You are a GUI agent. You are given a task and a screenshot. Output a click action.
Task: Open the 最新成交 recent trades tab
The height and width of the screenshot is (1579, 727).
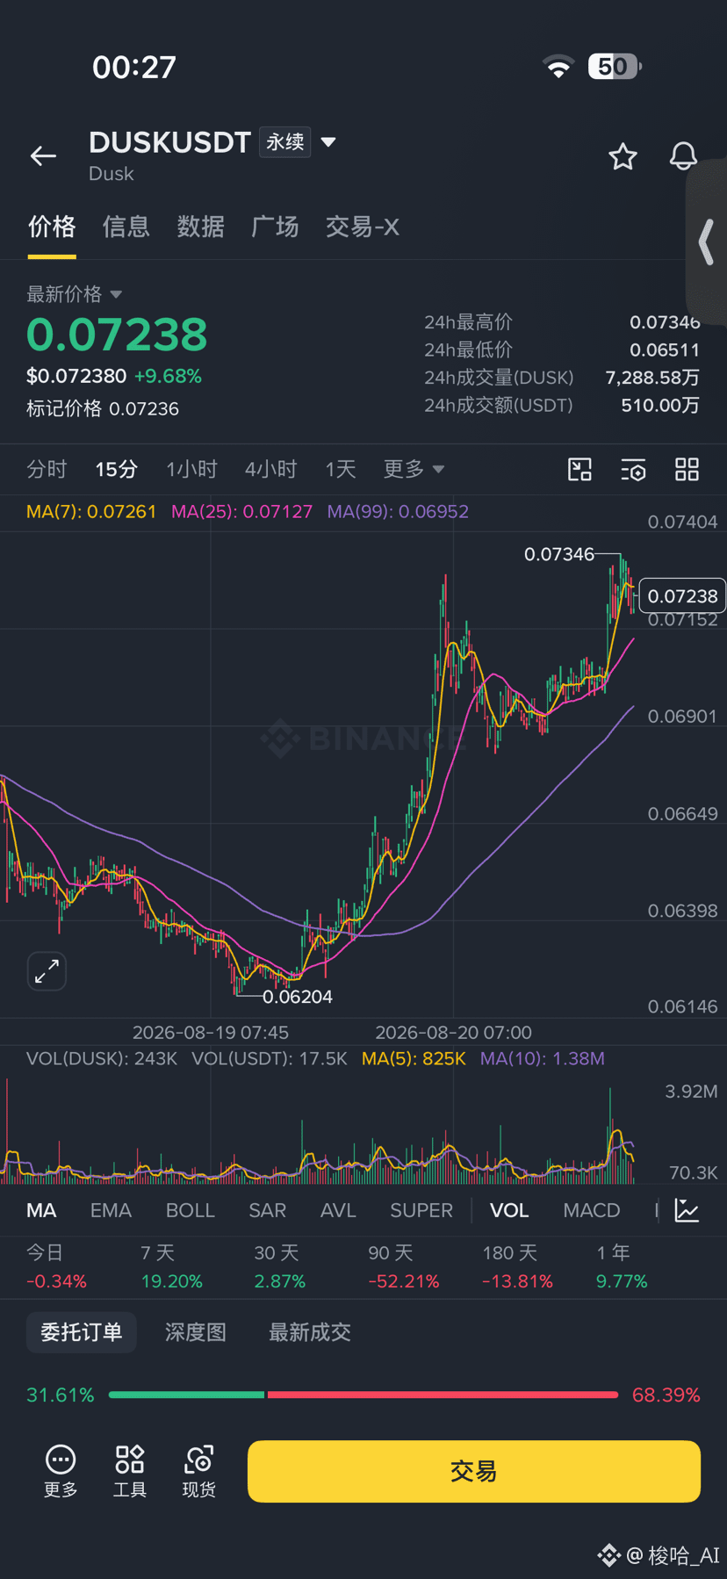(x=310, y=1332)
